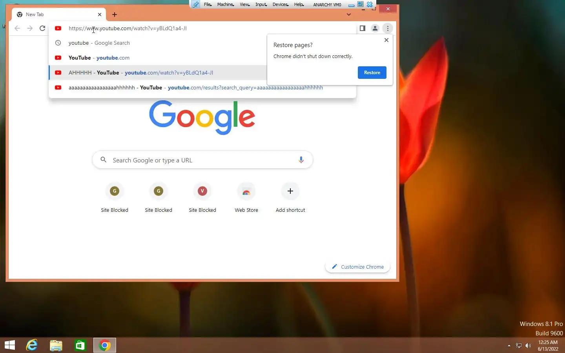Screen dimensions: 565x353
Task: Launch Internet Explorer from the taskbar
Action: (32, 345)
